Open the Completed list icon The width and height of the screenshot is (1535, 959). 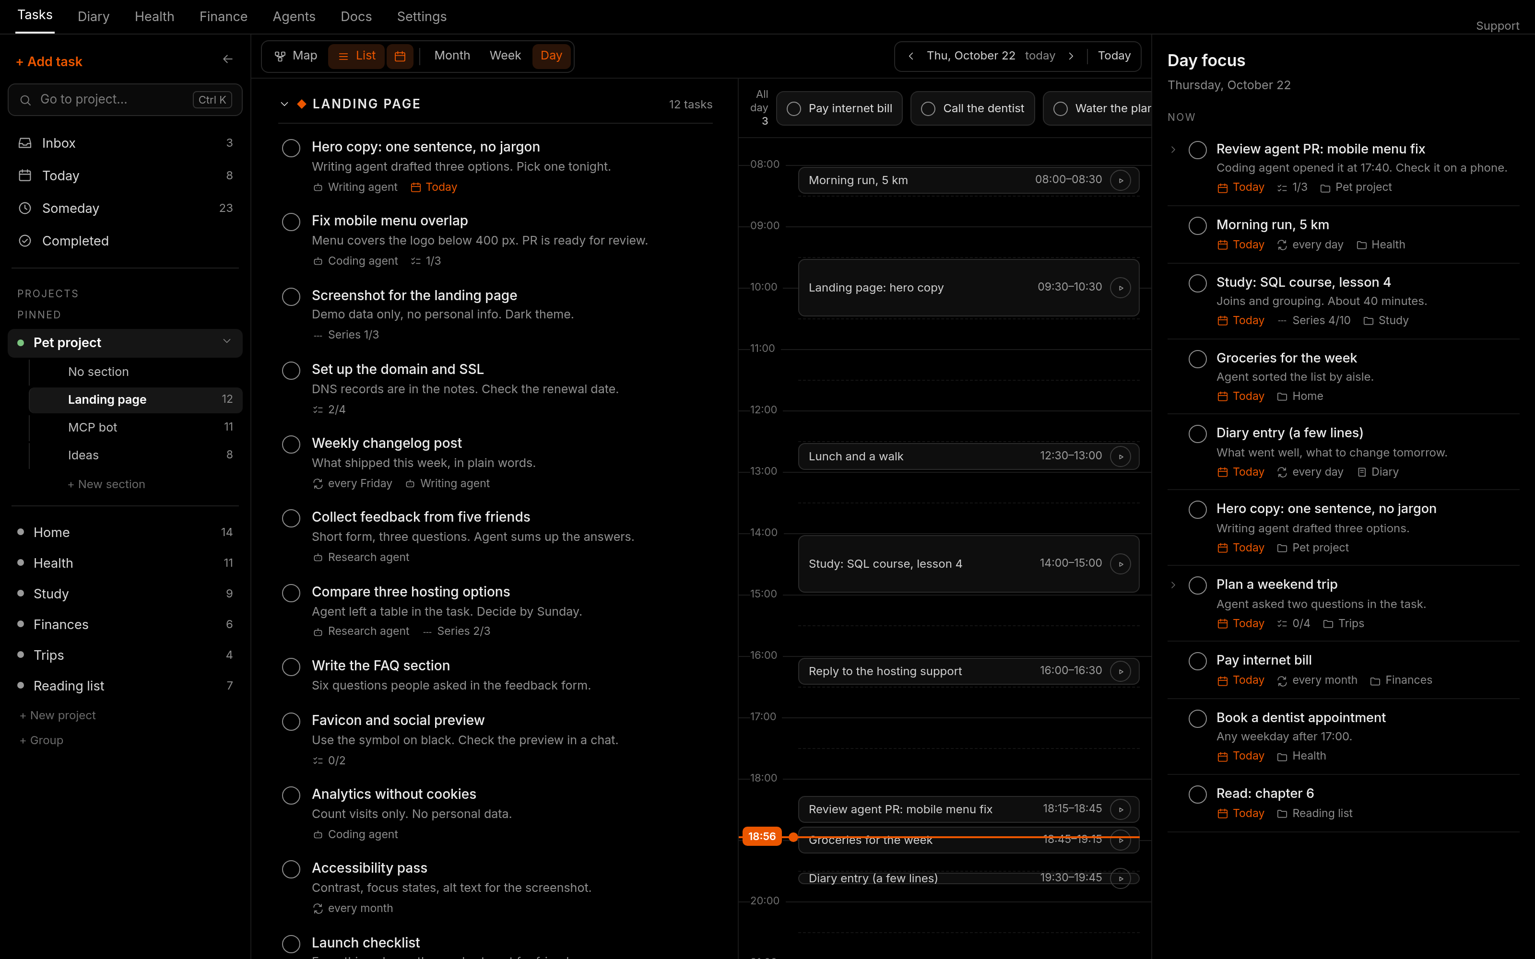click(x=25, y=241)
